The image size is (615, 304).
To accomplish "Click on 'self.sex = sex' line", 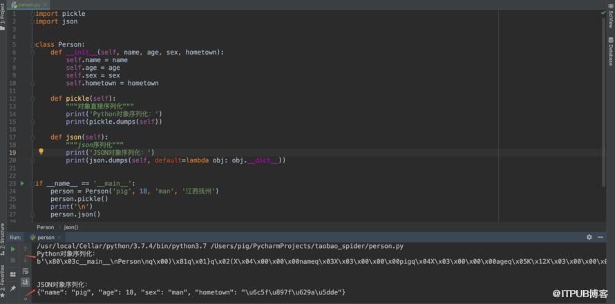I will 93,75.
